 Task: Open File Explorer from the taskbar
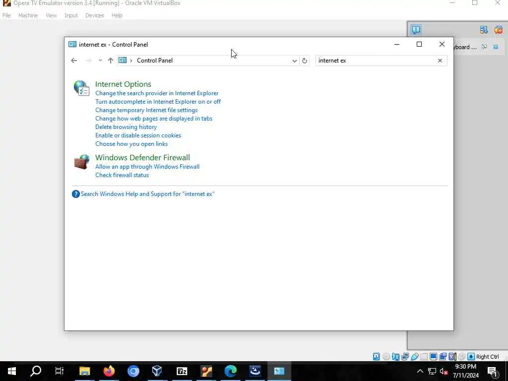[x=84, y=371]
